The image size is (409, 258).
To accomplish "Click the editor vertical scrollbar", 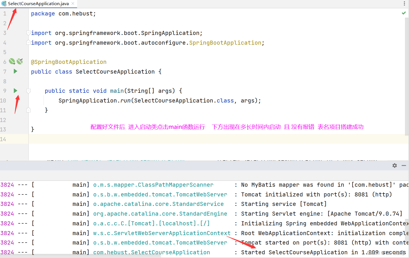I will pyautogui.click(x=407, y=77).
